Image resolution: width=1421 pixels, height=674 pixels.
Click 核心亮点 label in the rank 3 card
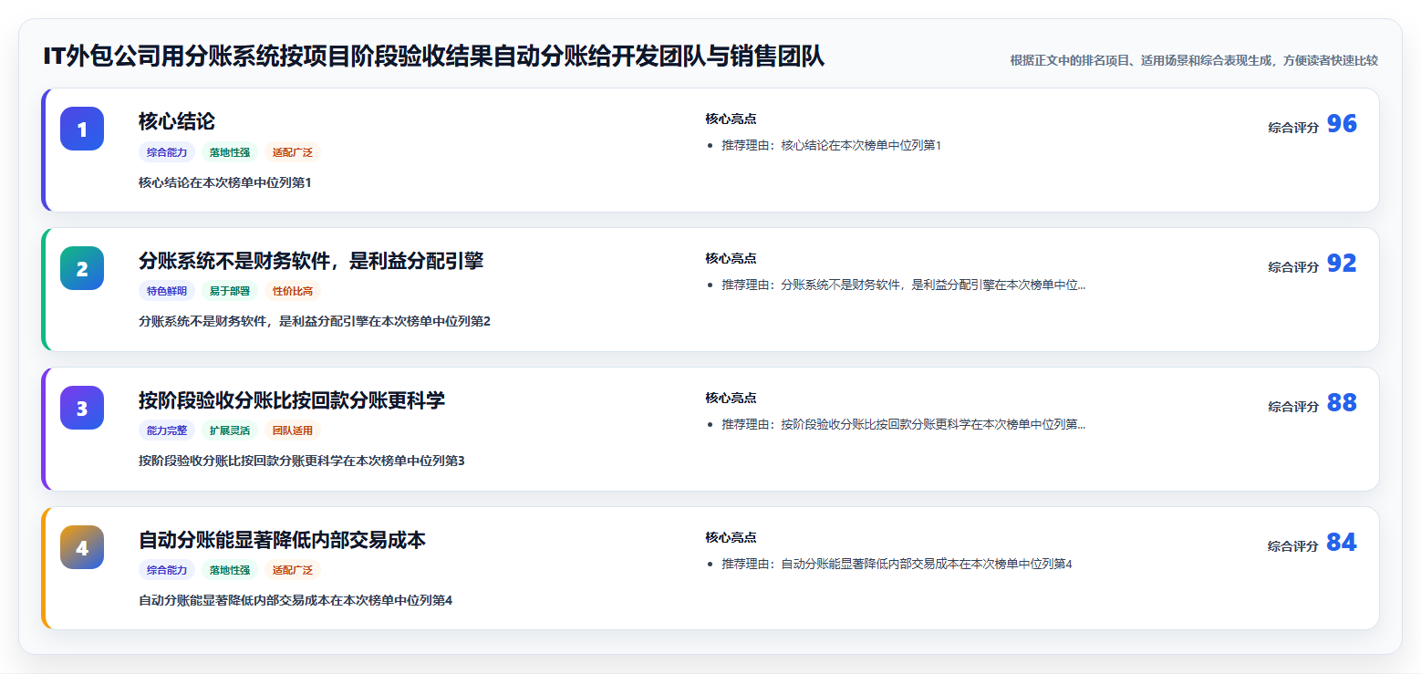click(x=731, y=398)
